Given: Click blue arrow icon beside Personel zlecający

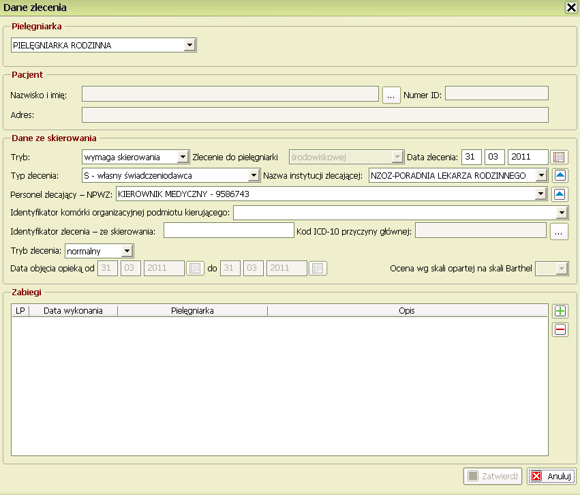Looking at the screenshot, I should point(560,194).
